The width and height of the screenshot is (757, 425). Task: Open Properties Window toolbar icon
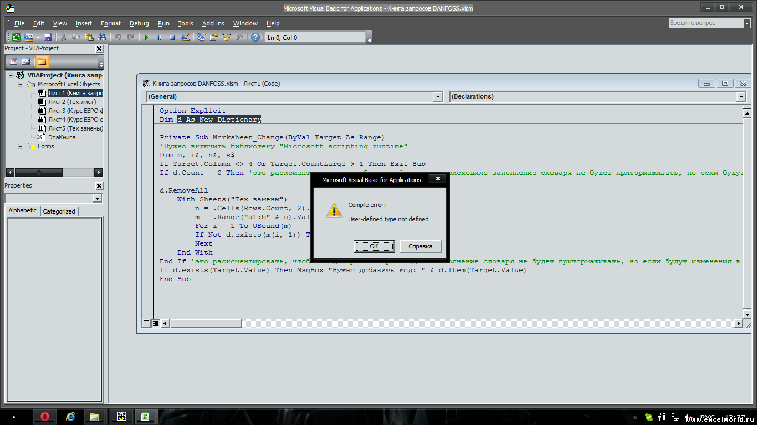tap(213, 37)
